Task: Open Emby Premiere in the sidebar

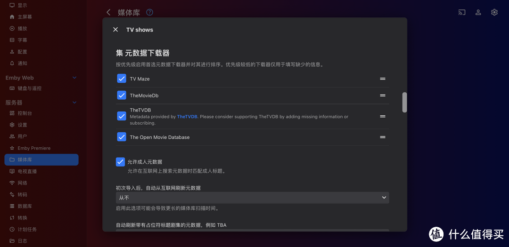Action: 34,148
